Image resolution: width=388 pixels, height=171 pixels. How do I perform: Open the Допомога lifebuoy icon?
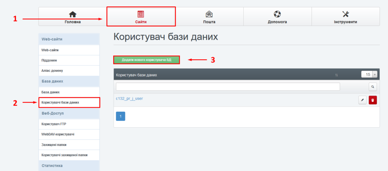tap(277, 14)
